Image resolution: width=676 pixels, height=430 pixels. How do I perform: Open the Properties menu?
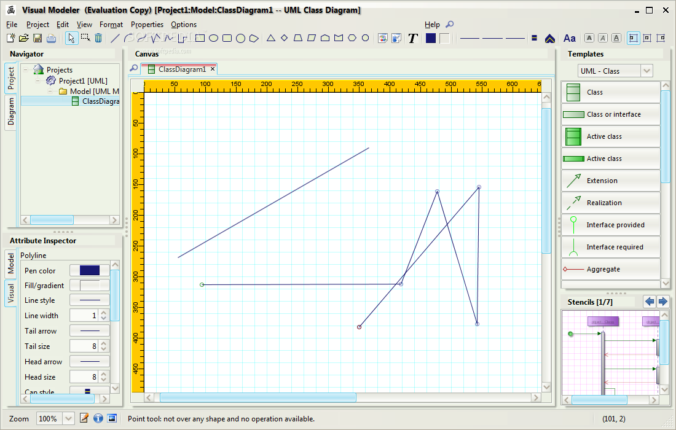click(x=147, y=25)
